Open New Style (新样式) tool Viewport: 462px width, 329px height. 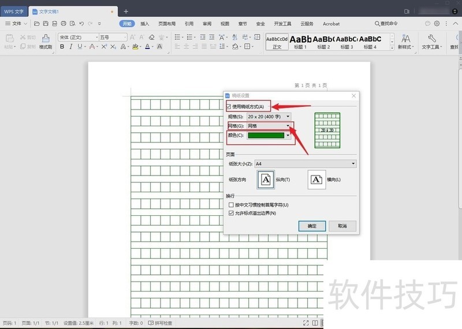tap(406, 42)
